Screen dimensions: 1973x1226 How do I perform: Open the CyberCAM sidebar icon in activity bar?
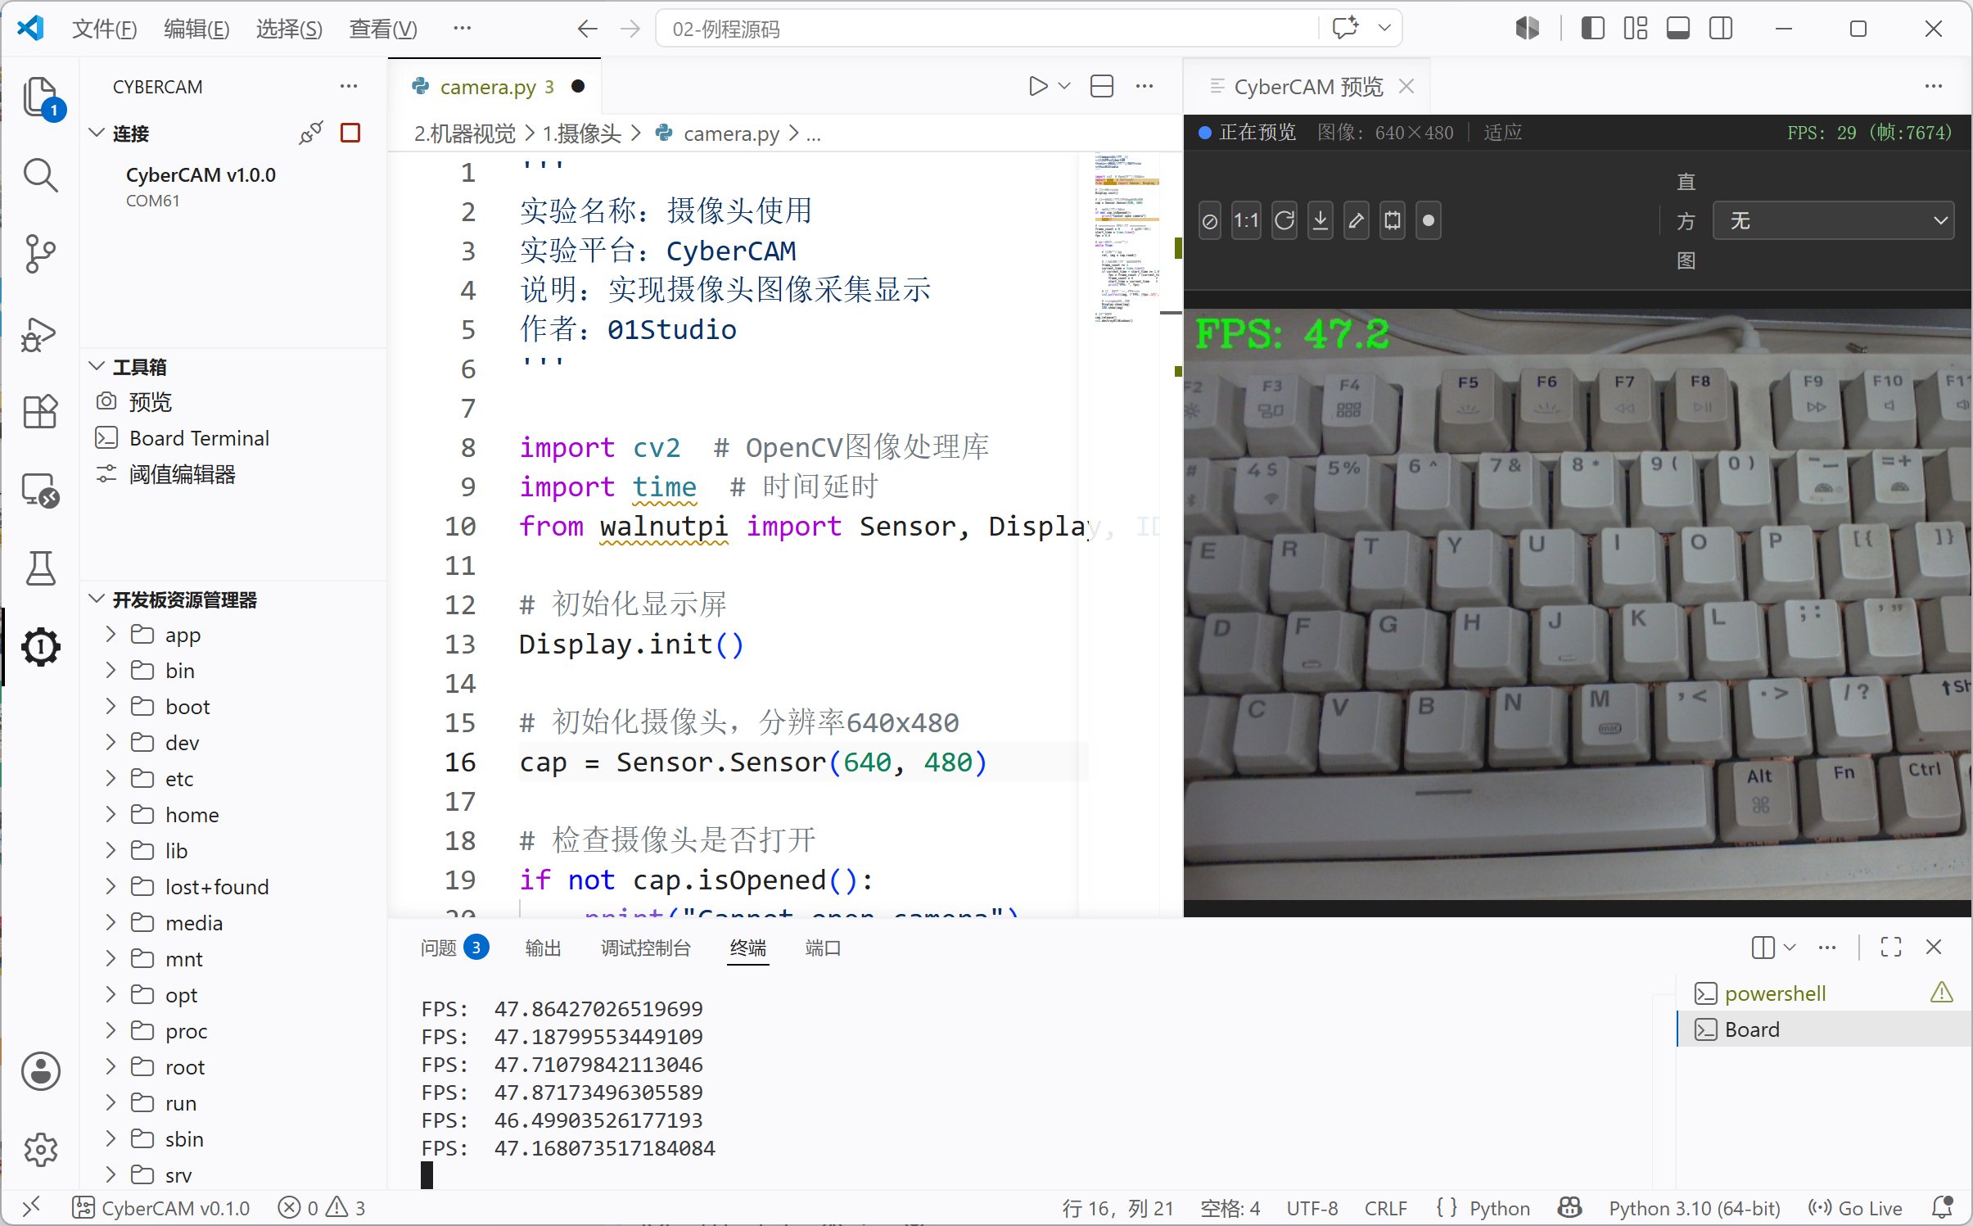pyautogui.click(x=40, y=647)
